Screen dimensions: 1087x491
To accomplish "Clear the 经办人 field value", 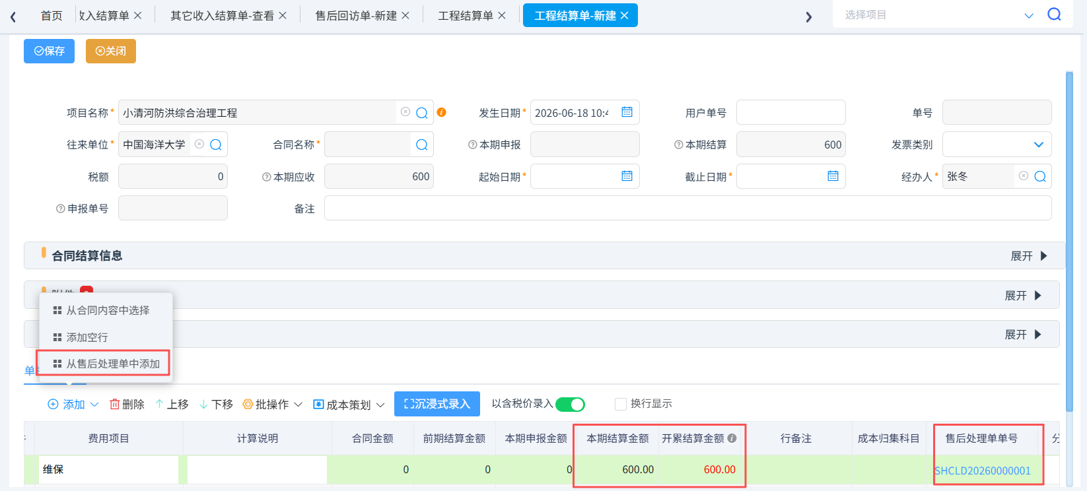I will 1024,176.
